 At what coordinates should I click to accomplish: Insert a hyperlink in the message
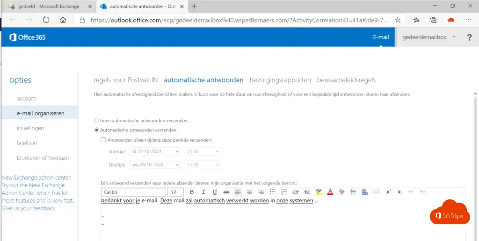pos(364,192)
